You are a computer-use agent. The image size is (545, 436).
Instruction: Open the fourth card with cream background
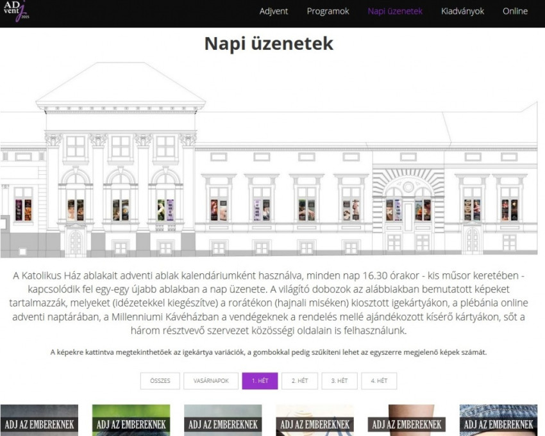pyautogui.click(x=315, y=420)
